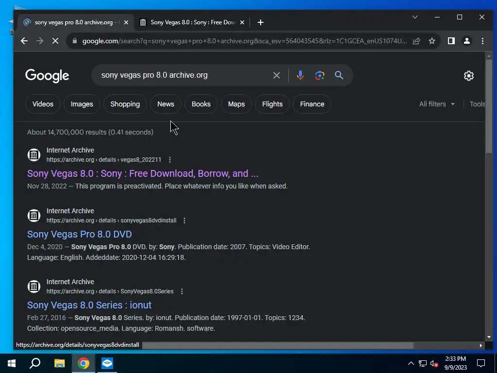The height and width of the screenshot is (373, 497).
Task: Open Windows taskbar search
Action: click(x=35, y=363)
